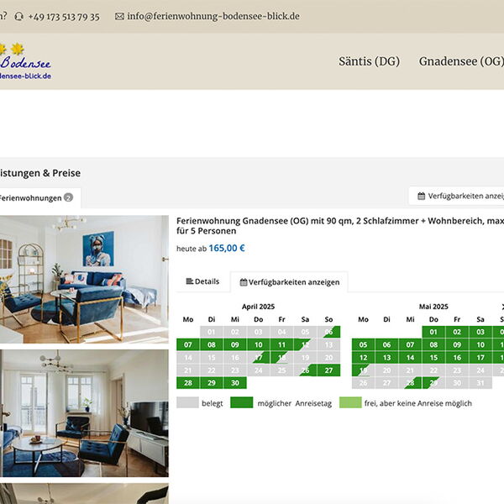Image resolution: width=504 pixels, height=504 pixels.
Task: Open the Säntis (DG) menu item
Action: pyautogui.click(x=369, y=61)
